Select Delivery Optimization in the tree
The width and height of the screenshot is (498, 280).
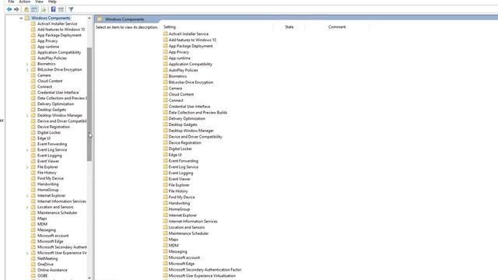point(55,103)
